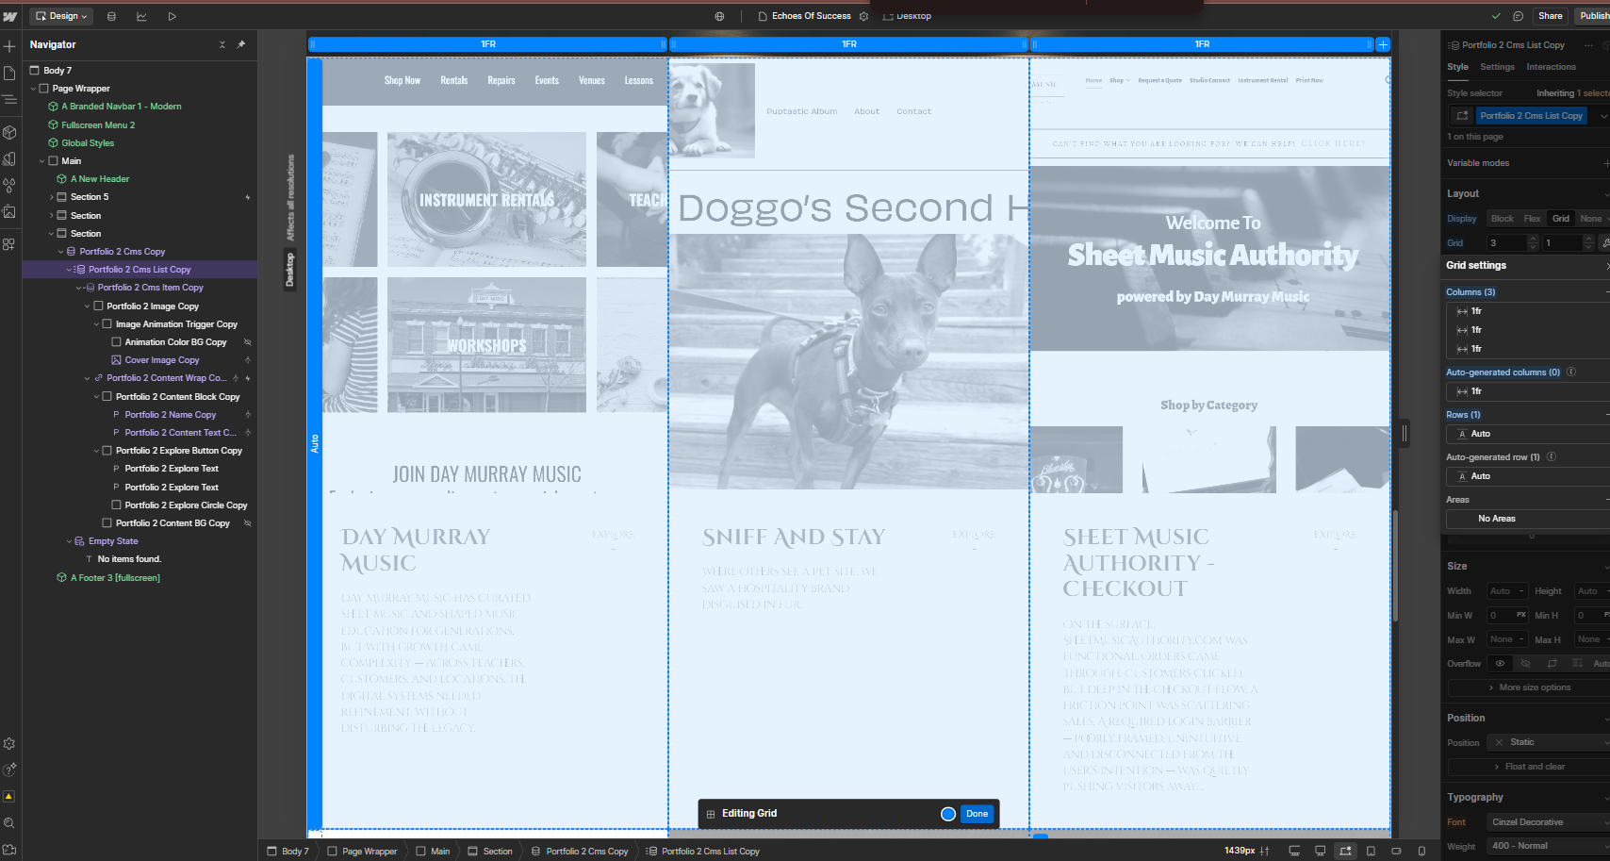Open grid edit wrench icon in Layout

coord(1605,243)
